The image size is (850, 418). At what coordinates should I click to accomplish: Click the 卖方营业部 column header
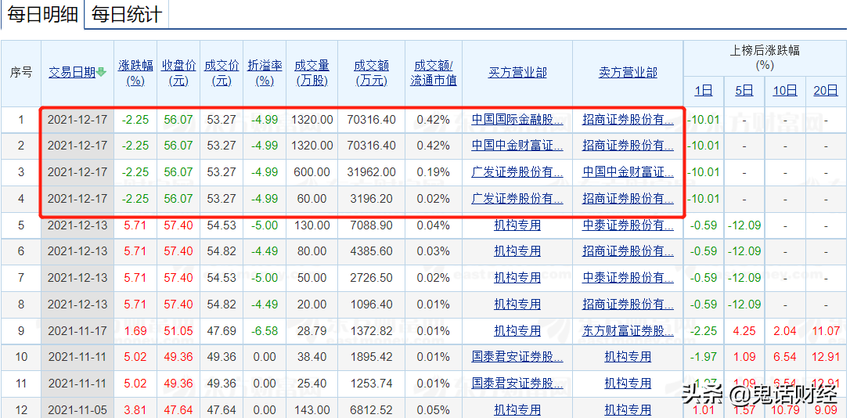pos(628,73)
